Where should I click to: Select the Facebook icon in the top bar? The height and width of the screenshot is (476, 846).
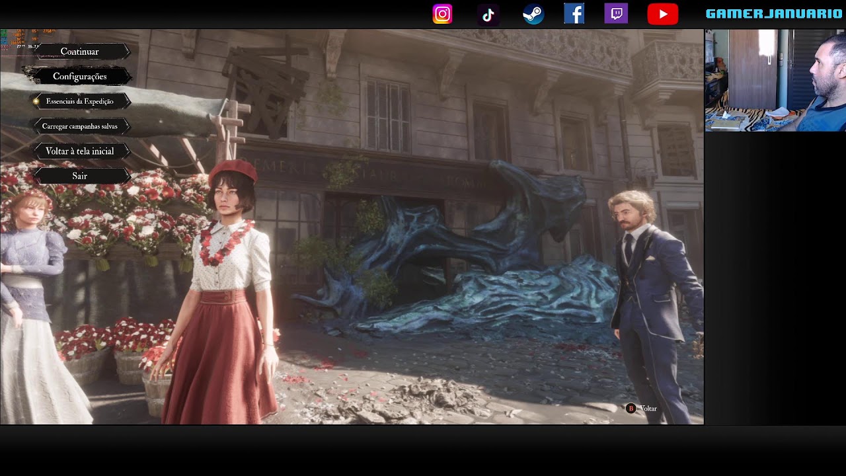[x=574, y=13]
